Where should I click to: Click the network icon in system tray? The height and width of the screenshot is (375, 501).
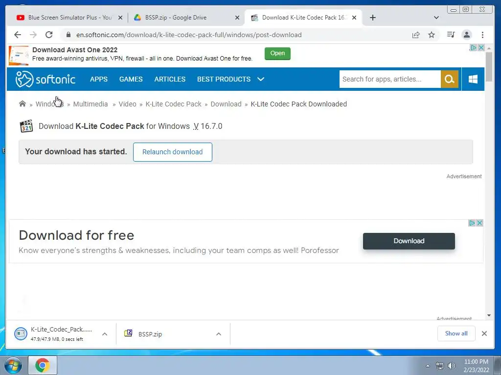coord(440,366)
